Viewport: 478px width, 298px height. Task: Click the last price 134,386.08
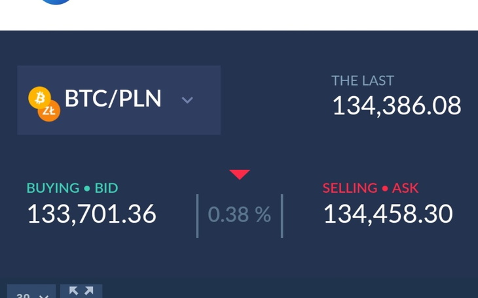click(397, 106)
